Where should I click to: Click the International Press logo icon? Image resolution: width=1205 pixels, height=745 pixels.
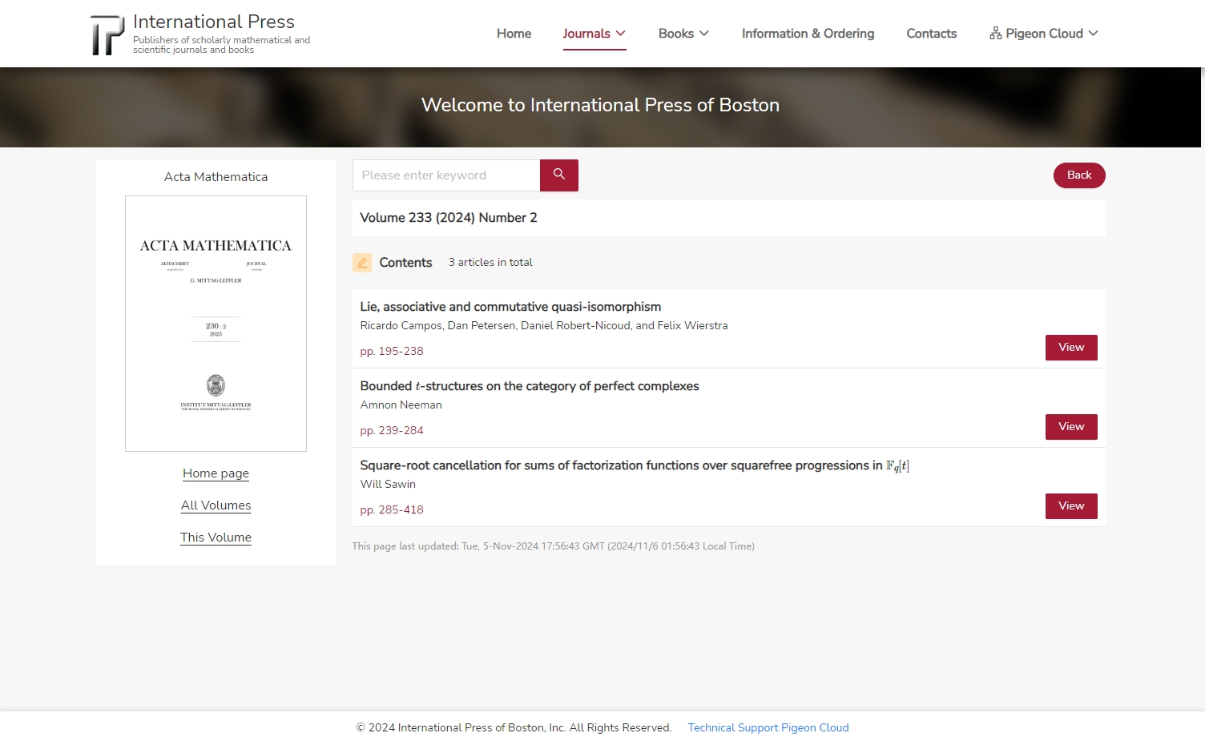pyautogui.click(x=107, y=34)
